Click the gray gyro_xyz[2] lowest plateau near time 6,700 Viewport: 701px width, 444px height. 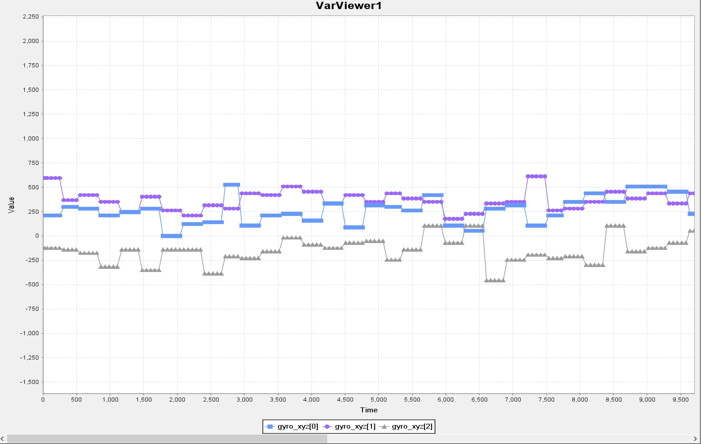(x=495, y=280)
